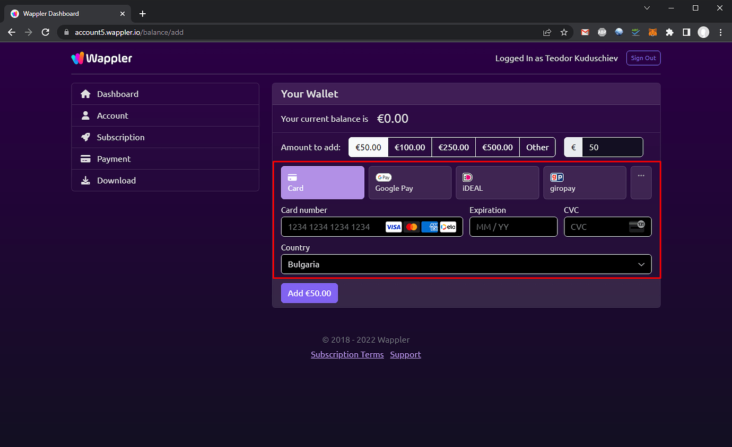Viewport: 732px width, 447px height.
Task: Expand the additional payment methods with the ellipsis tile
Action: point(641,182)
